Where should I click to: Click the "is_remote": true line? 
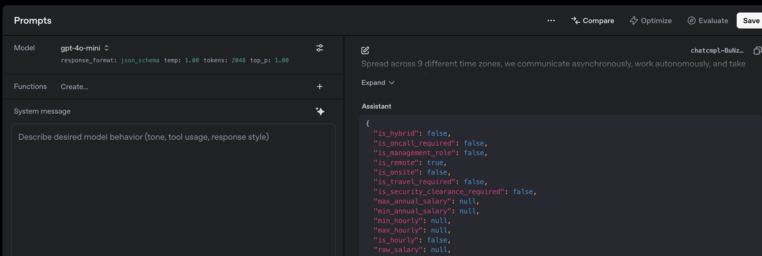(x=410, y=163)
